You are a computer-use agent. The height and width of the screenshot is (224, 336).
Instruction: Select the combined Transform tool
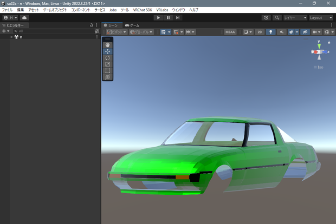click(107, 77)
